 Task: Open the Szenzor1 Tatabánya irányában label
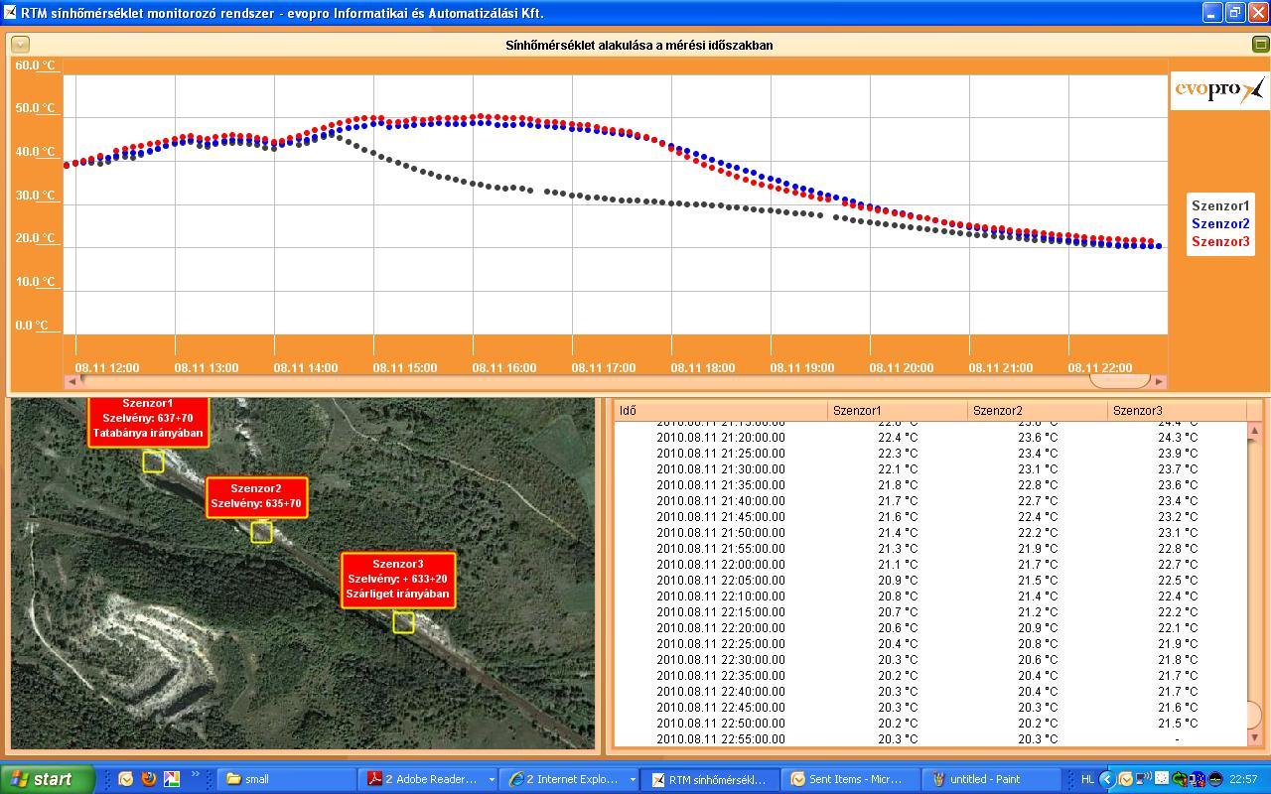click(148, 420)
